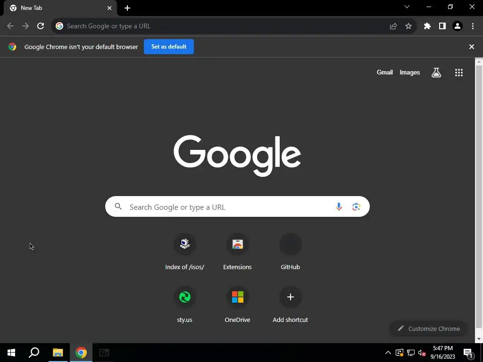Open the OneDrive shortcut tile

coord(238,305)
